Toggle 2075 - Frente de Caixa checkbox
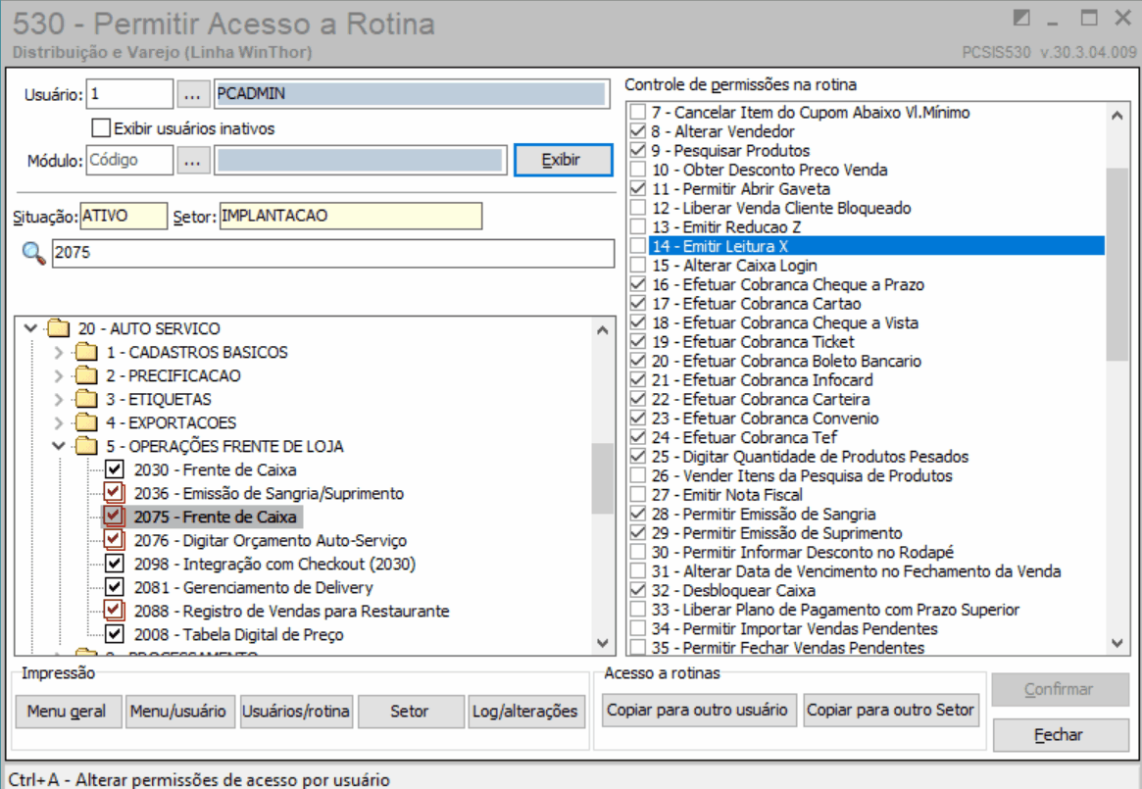This screenshot has height=789, width=1142. tap(114, 517)
